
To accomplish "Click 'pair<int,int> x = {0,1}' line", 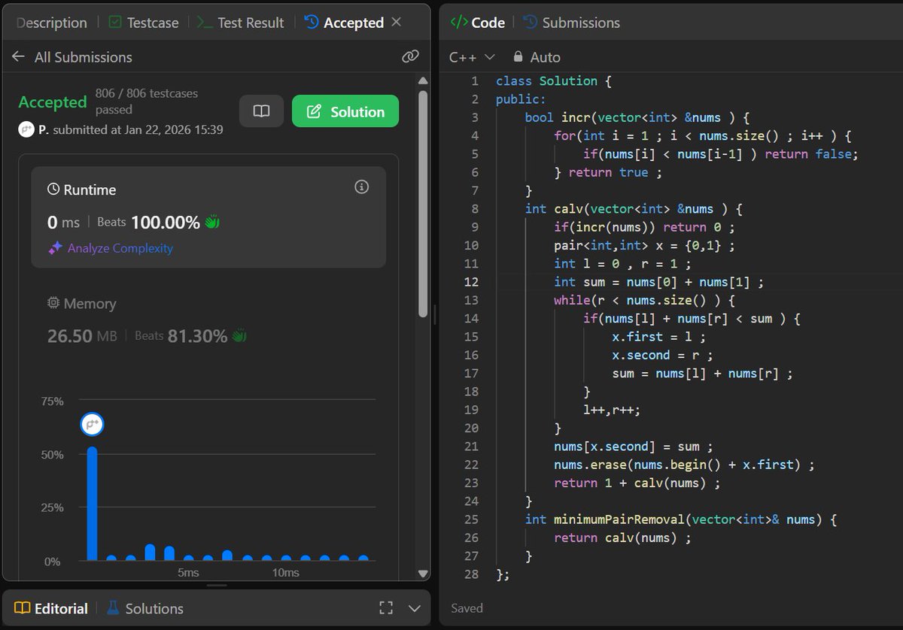I will (643, 245).
